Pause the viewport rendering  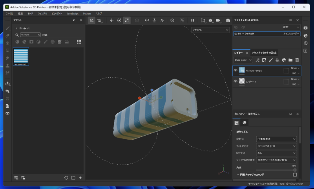click(x=192, y=20)
